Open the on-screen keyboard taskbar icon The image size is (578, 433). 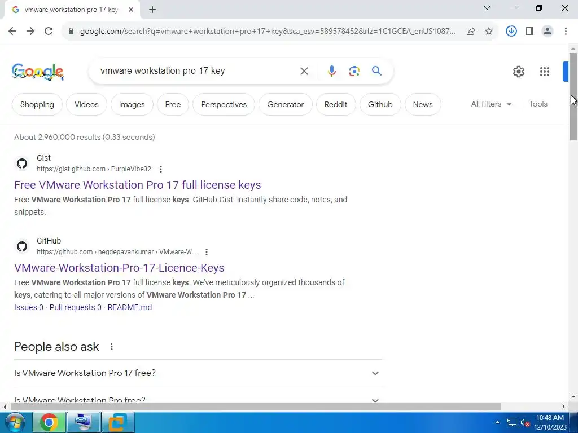84,422
